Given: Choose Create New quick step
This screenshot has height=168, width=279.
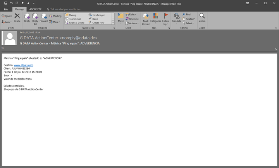Looking at the screenshot, I should pos(96,23).
